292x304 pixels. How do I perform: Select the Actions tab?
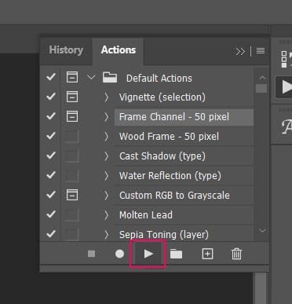[x=119, y=49]
